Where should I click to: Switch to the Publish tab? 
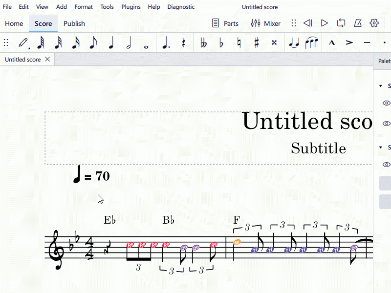click(74, 23)
